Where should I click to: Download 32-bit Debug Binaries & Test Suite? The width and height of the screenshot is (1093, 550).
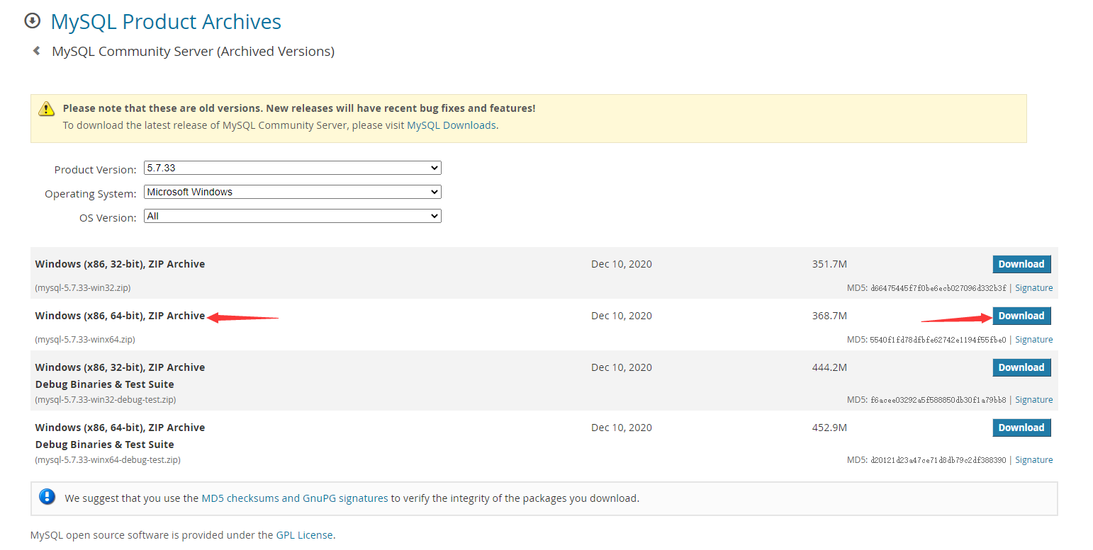[x=1021, y=367]
